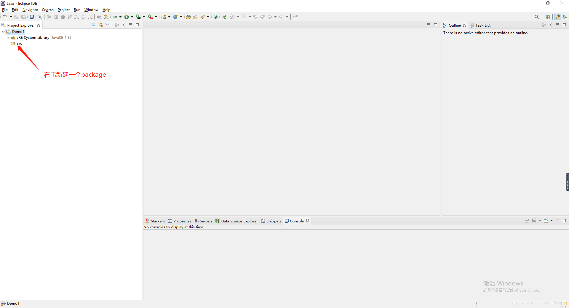The width and height of the screenshot is (569, 308).
Task: Open the Window menu
Action: point(91,10)
